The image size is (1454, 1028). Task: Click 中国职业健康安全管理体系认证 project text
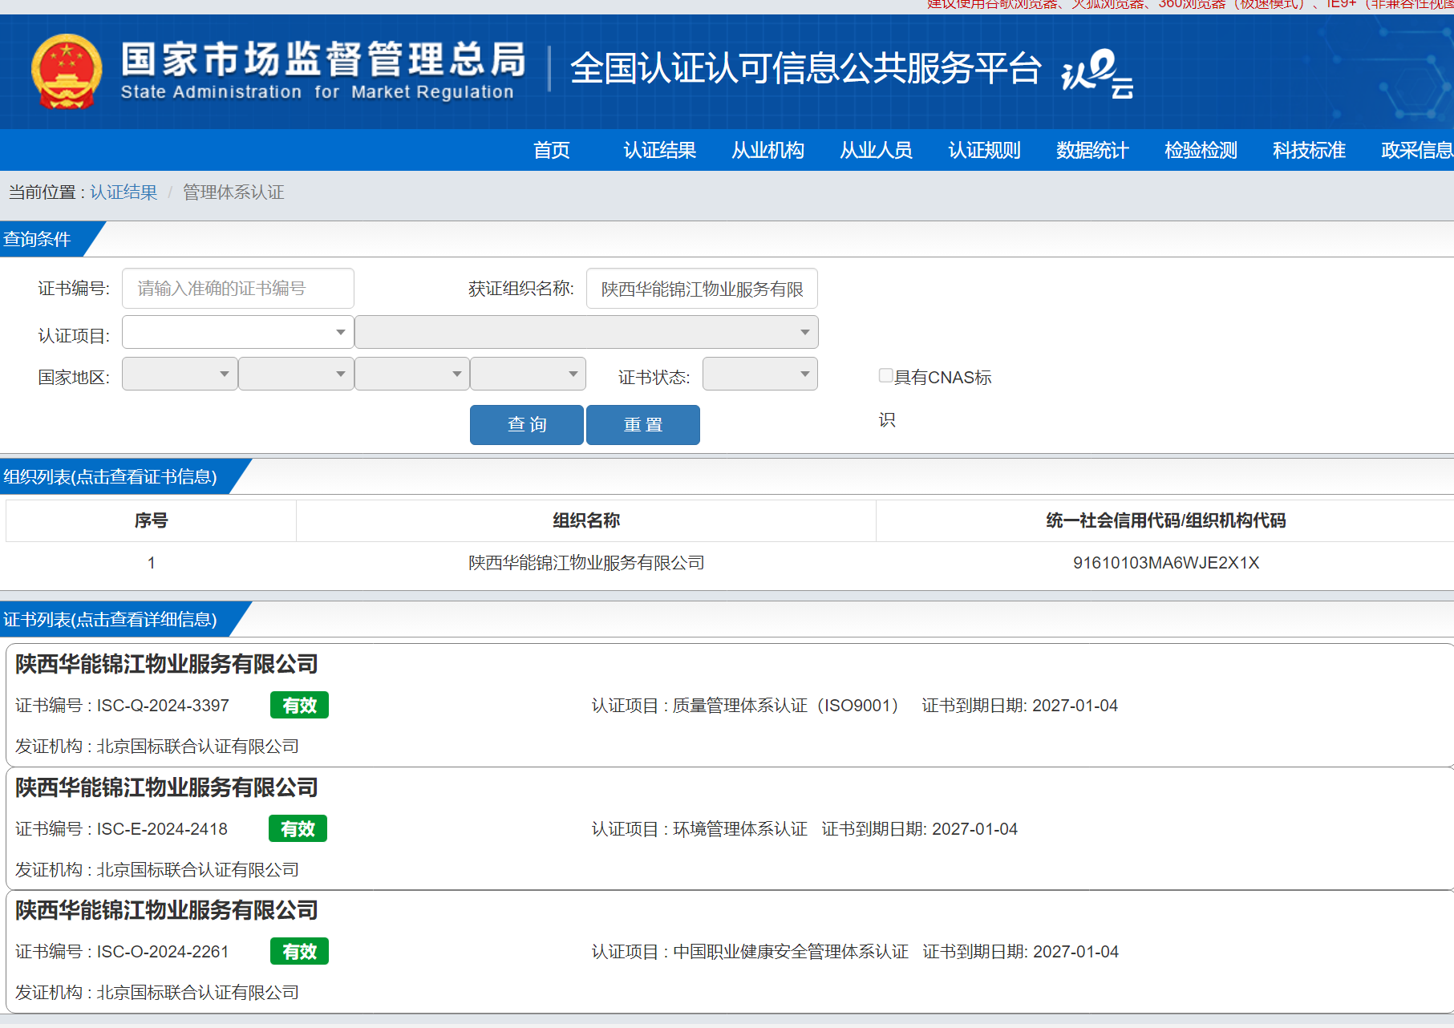point(791,952)
